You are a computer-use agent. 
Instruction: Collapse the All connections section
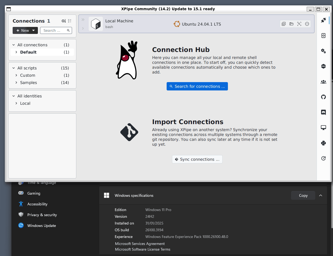pos(14,45)
